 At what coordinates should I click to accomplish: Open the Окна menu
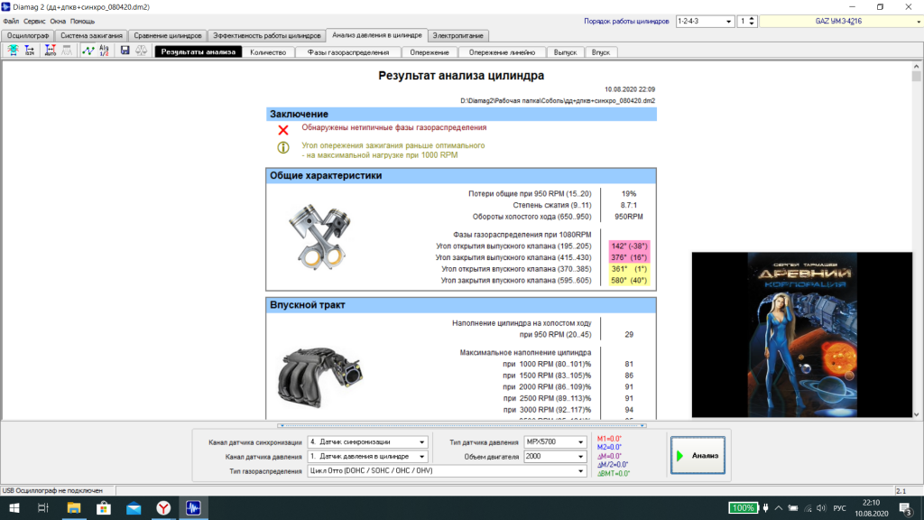(x=58, y=22)
